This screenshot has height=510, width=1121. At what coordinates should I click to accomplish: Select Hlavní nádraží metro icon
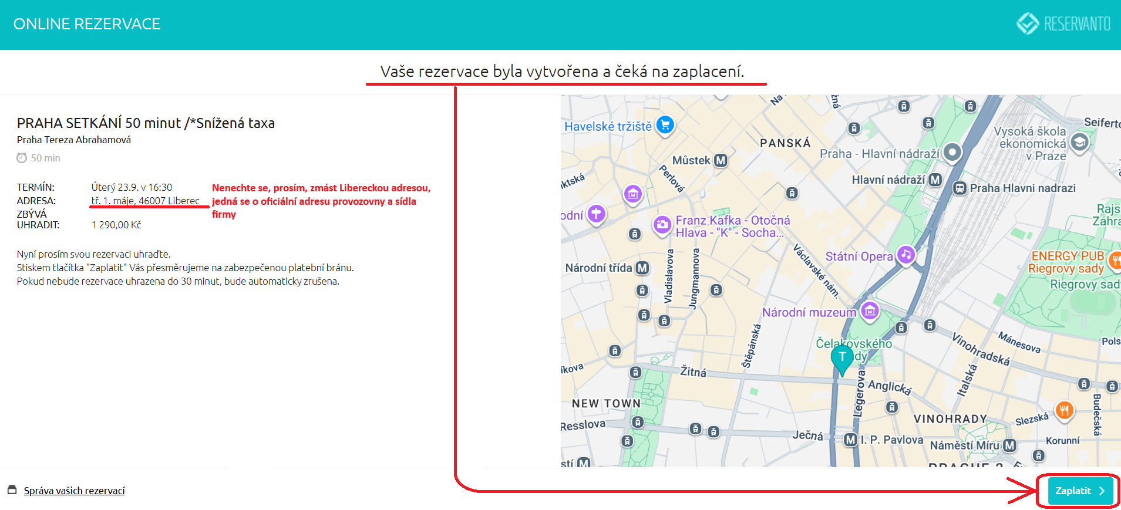click(935, 180)
